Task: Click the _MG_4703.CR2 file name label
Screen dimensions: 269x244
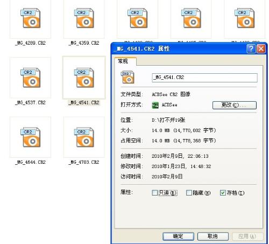Action: pyautogui.click(x=84, y=162)
